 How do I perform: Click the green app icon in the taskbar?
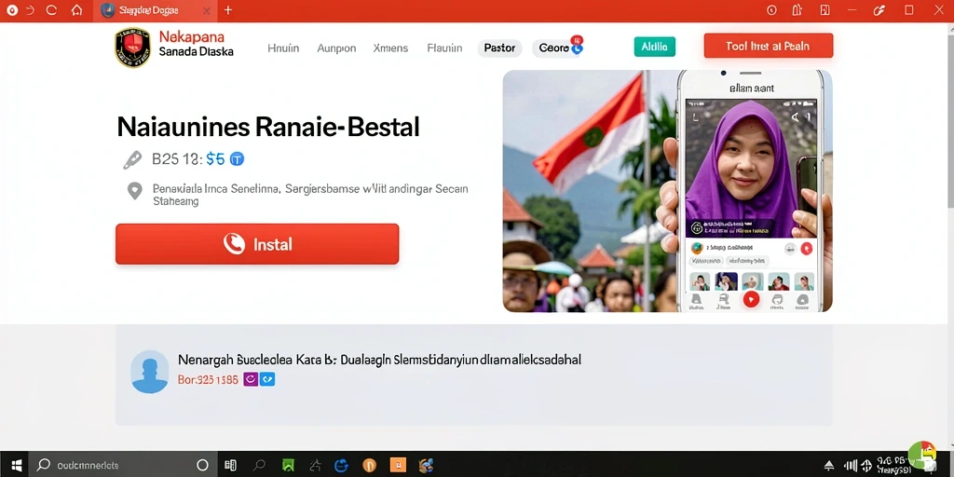point(288,466)
